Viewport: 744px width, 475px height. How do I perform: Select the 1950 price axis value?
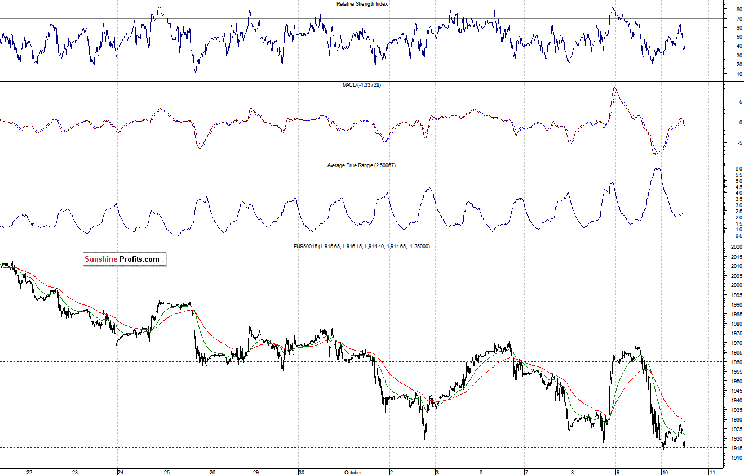[x=736, y=382]
